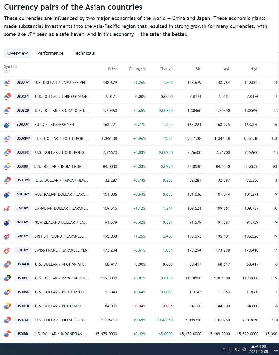Click the CADJPY flag pair icon

click(7, 208)
